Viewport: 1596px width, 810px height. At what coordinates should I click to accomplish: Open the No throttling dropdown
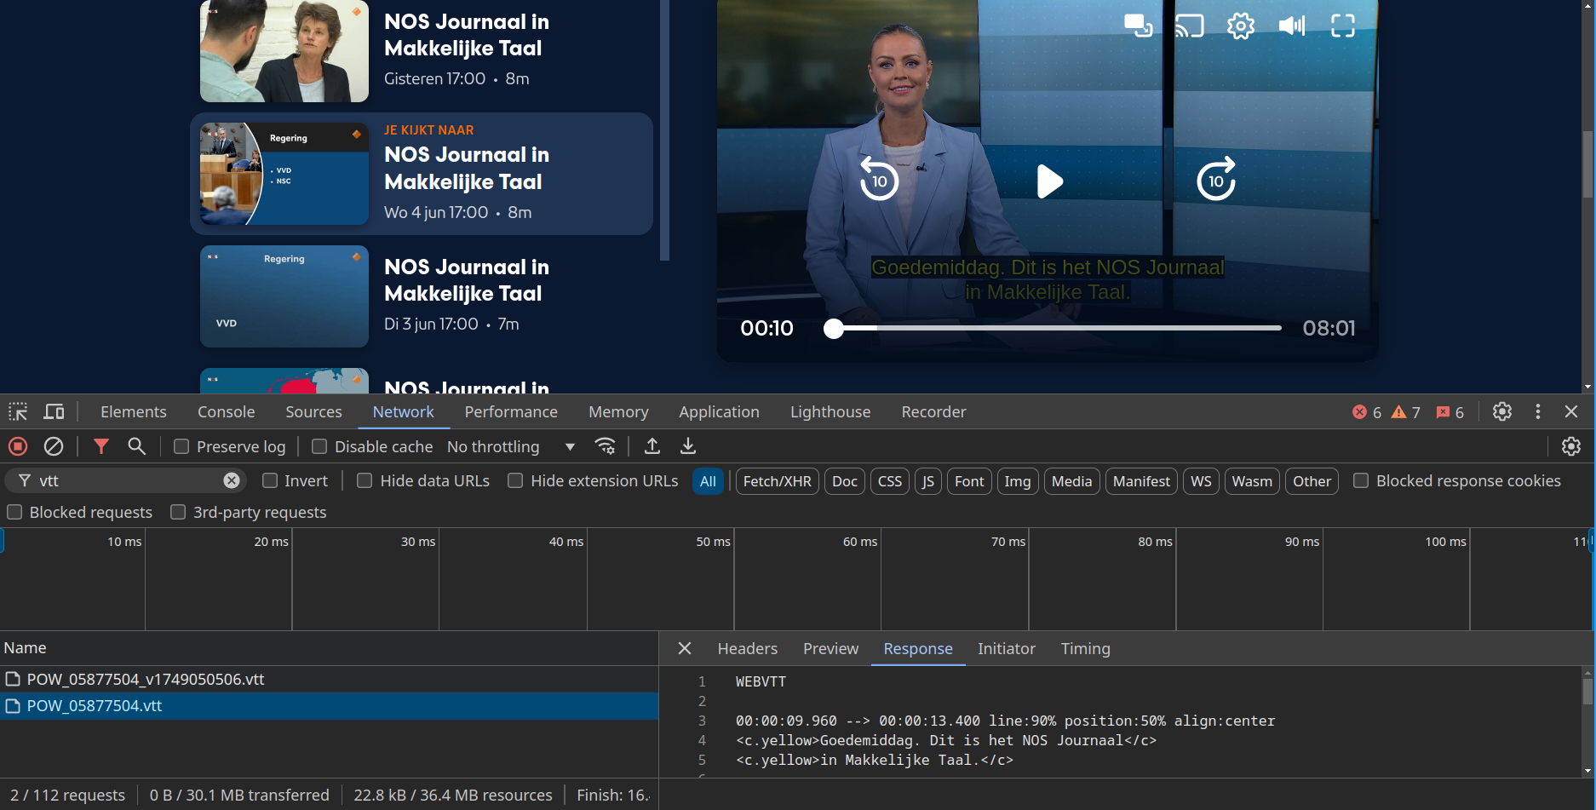(x=511, y=446)
